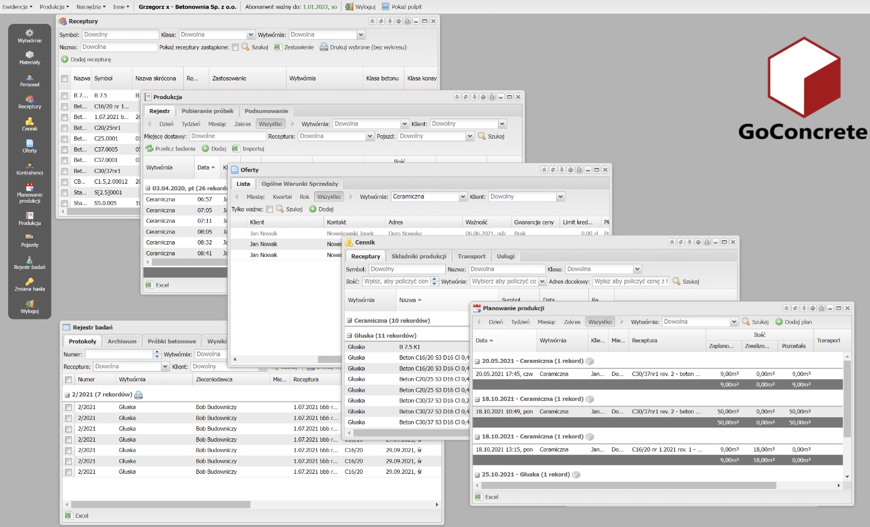
Task: Open Planowanie produkcji sidebar icon
Action: click(29, 193)
